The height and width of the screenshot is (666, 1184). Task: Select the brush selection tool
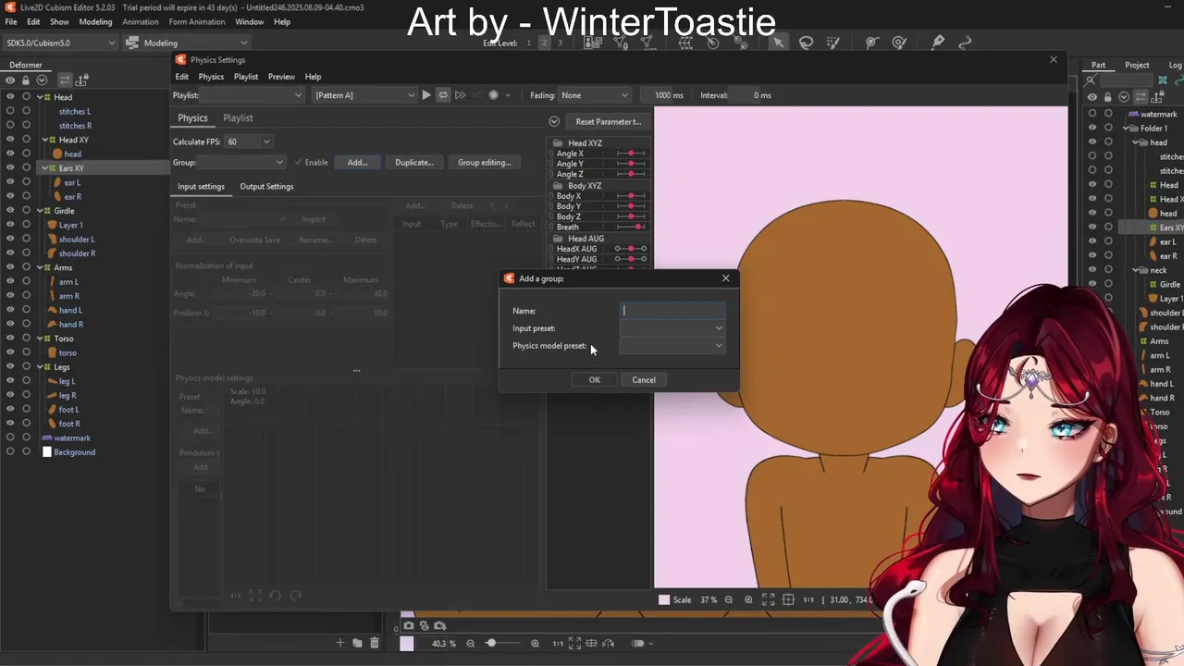[833, 43]
